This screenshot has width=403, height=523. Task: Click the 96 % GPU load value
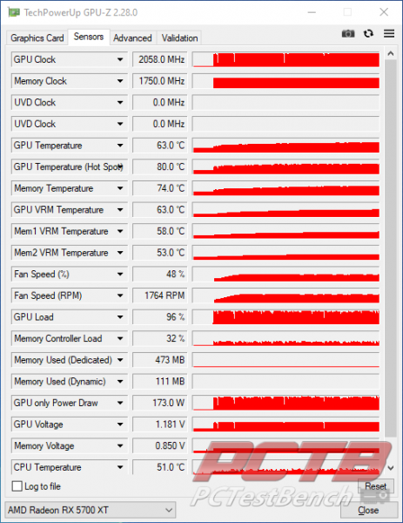click(x=160, y=317)
